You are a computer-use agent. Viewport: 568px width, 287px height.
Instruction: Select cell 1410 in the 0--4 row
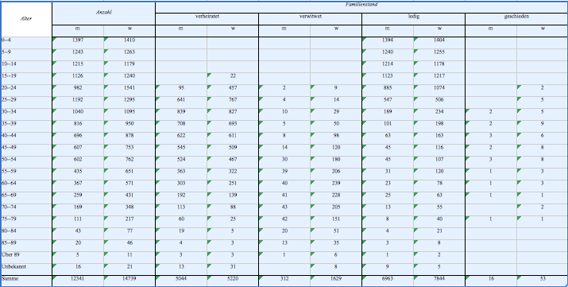click(129, 43)
